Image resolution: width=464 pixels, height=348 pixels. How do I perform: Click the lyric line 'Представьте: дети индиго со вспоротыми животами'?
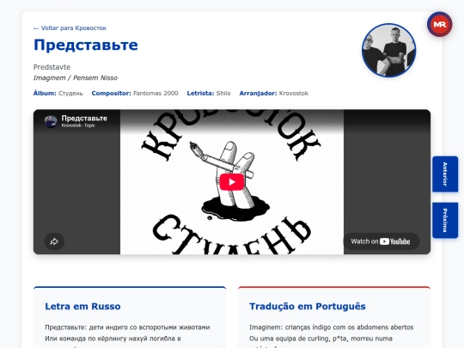coord(127,327)
